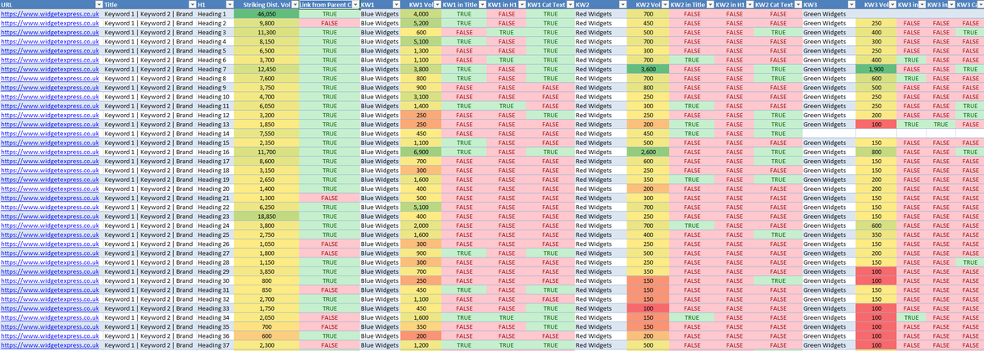
Task: Open the KW1 Vol filter dropdown
Action: (x=437, y=5)
